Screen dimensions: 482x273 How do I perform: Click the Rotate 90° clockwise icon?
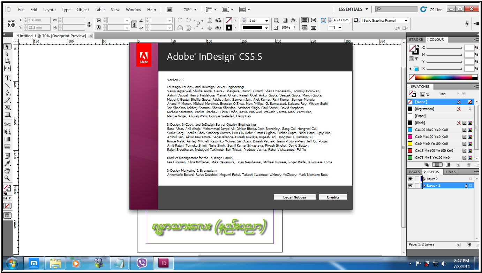click(x=180, y=20)
